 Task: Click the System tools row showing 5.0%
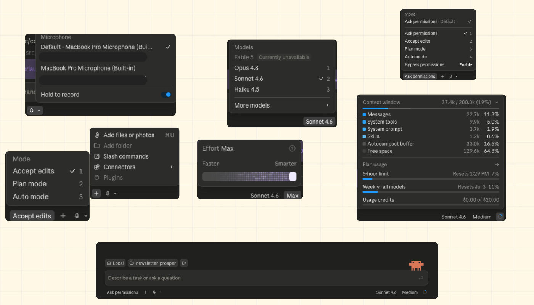(x=431, y=122)
